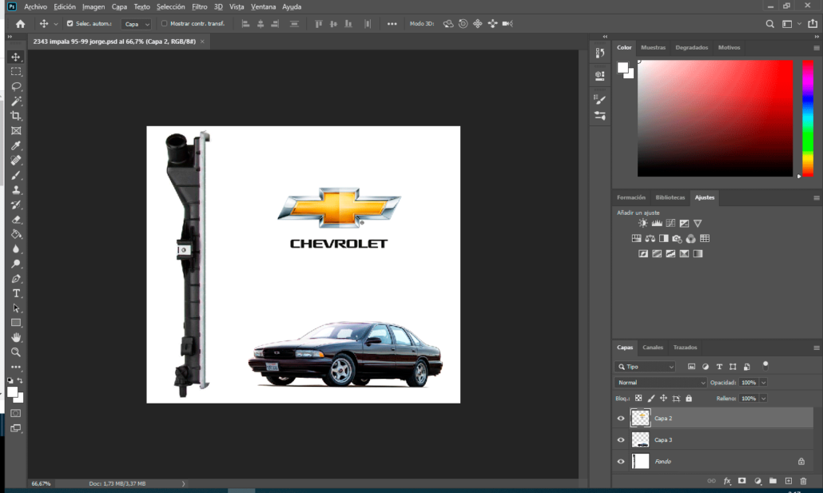
Task: Pick a hue on the spectrum slider
Action: click(808, 118)
